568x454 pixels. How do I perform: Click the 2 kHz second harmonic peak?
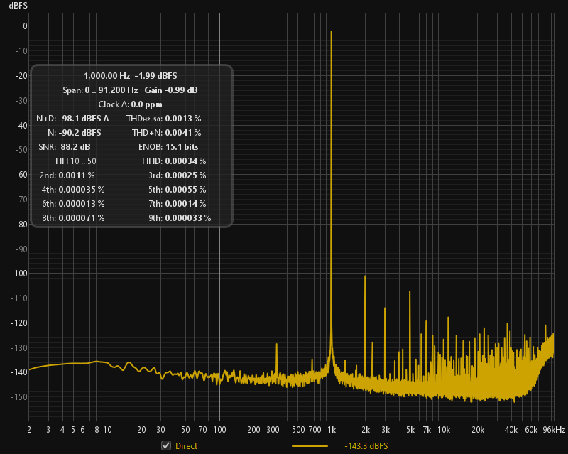[x=365, y=276]
